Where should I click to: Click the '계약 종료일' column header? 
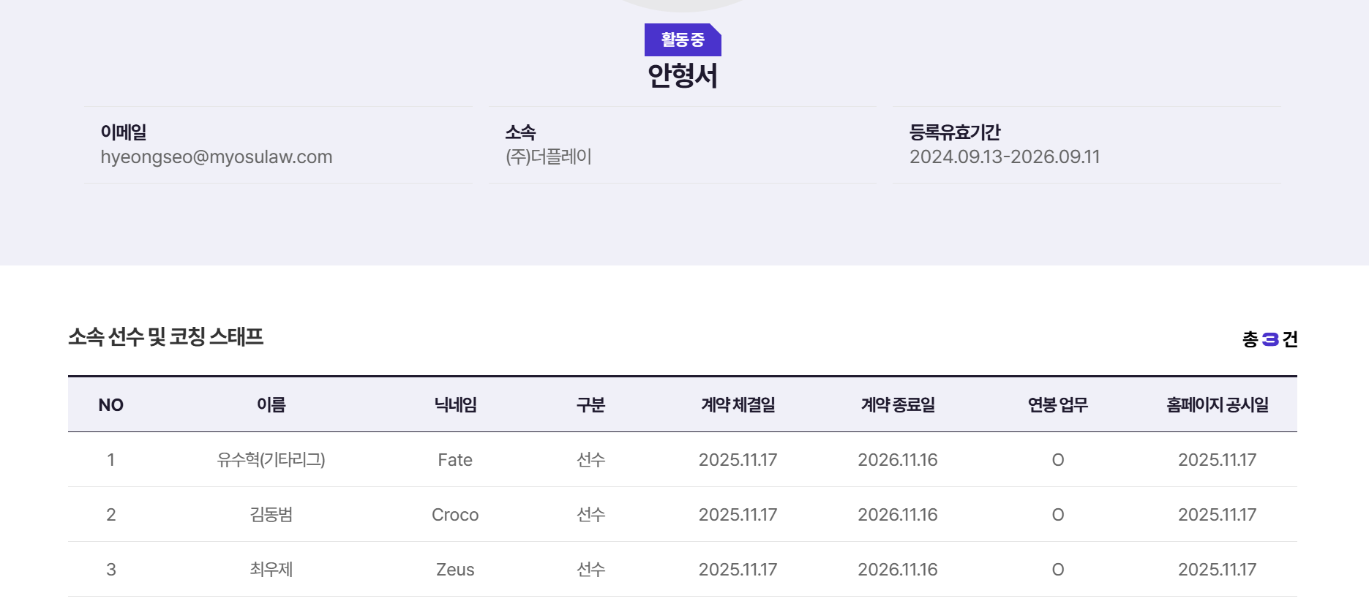tap(898, 405)
